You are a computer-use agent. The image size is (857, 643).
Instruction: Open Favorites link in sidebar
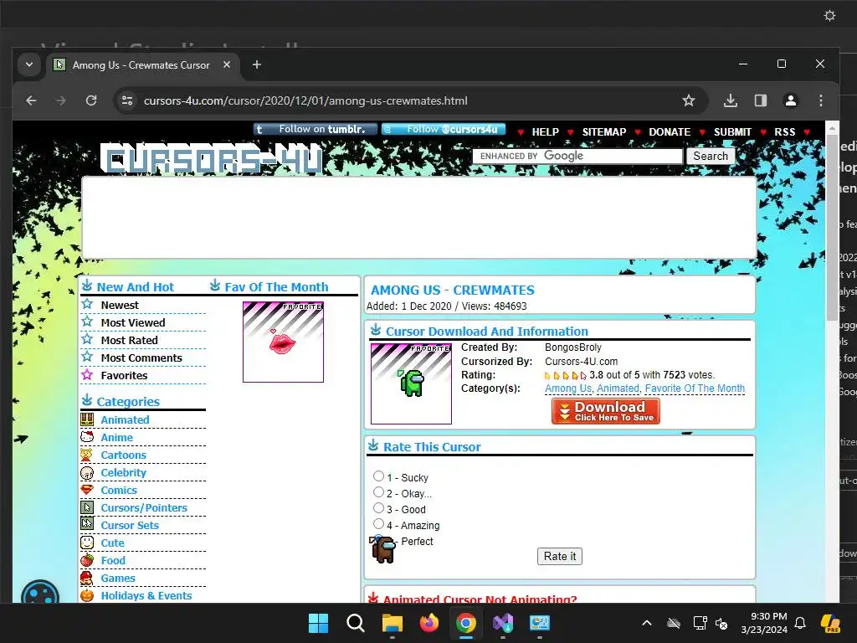click(x=124, y=375)
